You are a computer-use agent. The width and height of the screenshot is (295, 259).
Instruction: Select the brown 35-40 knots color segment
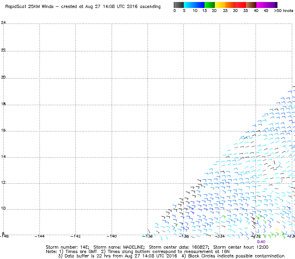point(251,5)
